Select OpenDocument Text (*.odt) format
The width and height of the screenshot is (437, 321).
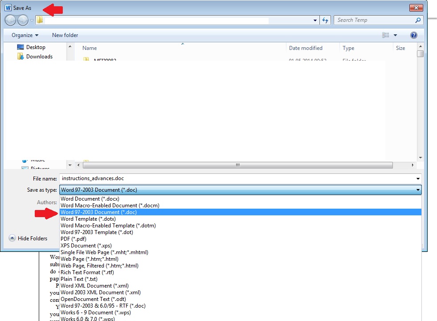pyautogui.click(x=241, y=299)
